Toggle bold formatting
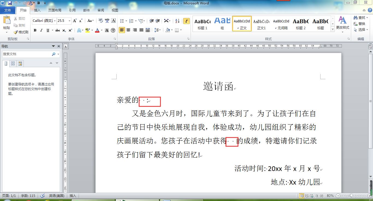Screen dimensions: 373x201 tap(35, 30)
